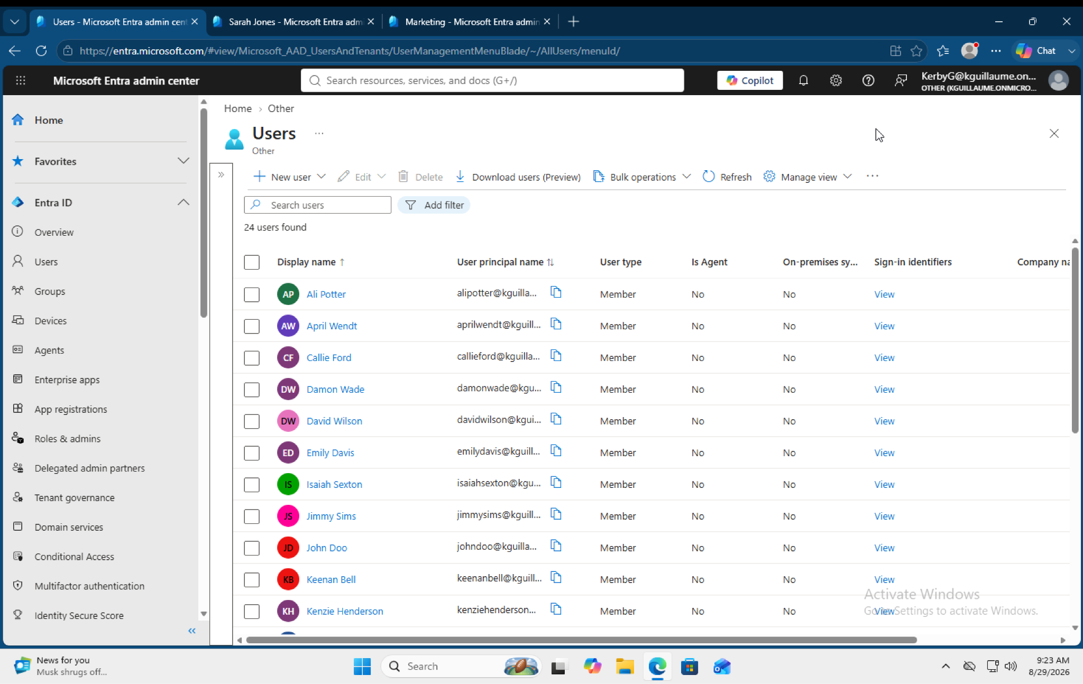Copy Emily Davis's user principal name

tap(556, 451)
